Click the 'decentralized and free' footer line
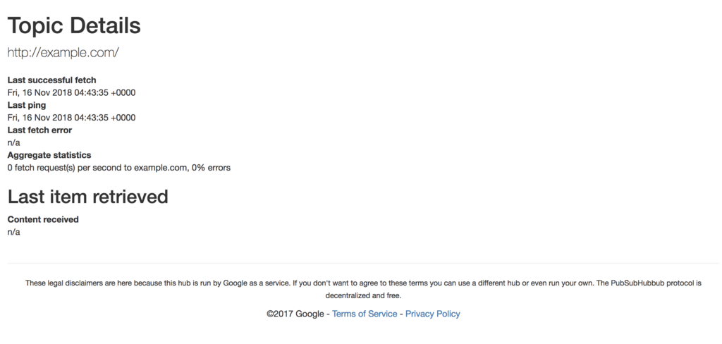 (x=363, y=295)
